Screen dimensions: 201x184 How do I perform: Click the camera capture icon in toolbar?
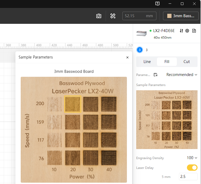(99, 16)
